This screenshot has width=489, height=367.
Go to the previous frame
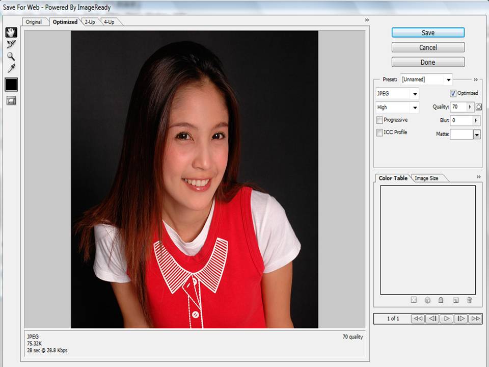point(432,319)
